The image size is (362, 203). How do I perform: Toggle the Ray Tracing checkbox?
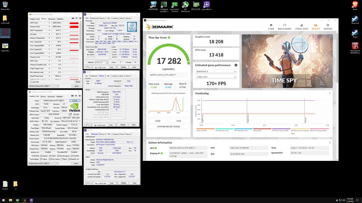click(x=50, y=159)
